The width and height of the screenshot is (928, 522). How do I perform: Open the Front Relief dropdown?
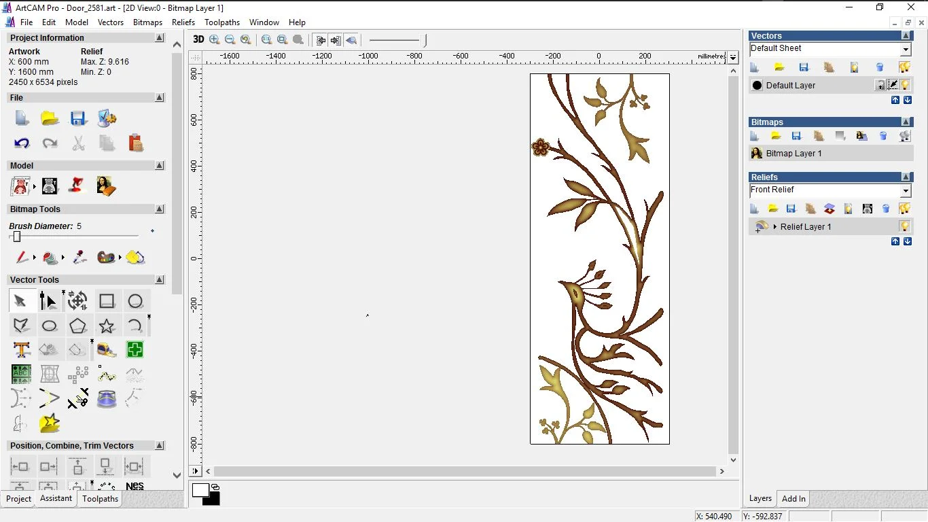click(906, 190)
